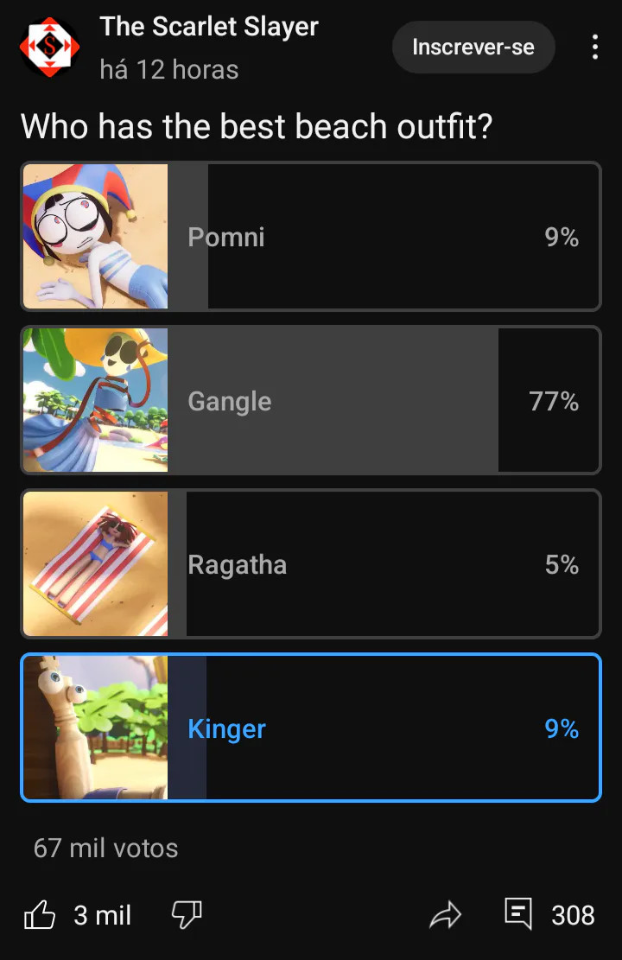
Task: Click the 67 mil votos vote count
Action: coord(105,848)
